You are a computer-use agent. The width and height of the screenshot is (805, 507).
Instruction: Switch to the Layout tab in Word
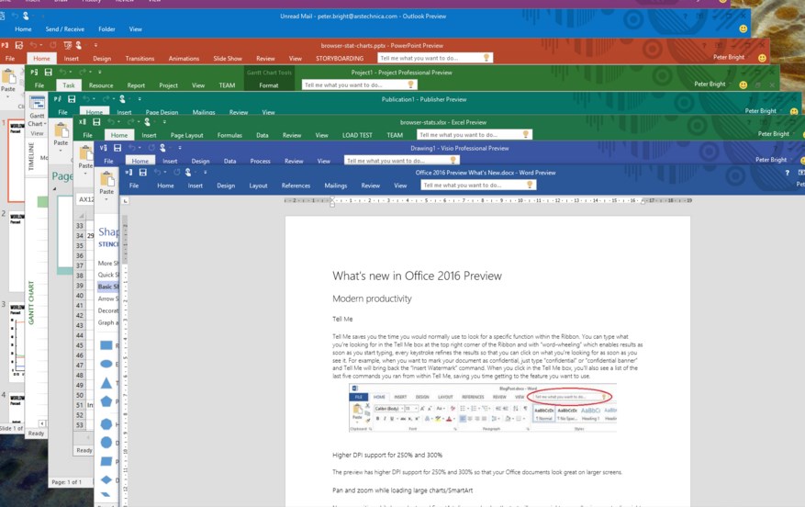click(x=258, y=186)
